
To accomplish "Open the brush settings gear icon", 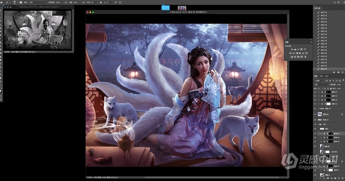I will click(100, 2).
